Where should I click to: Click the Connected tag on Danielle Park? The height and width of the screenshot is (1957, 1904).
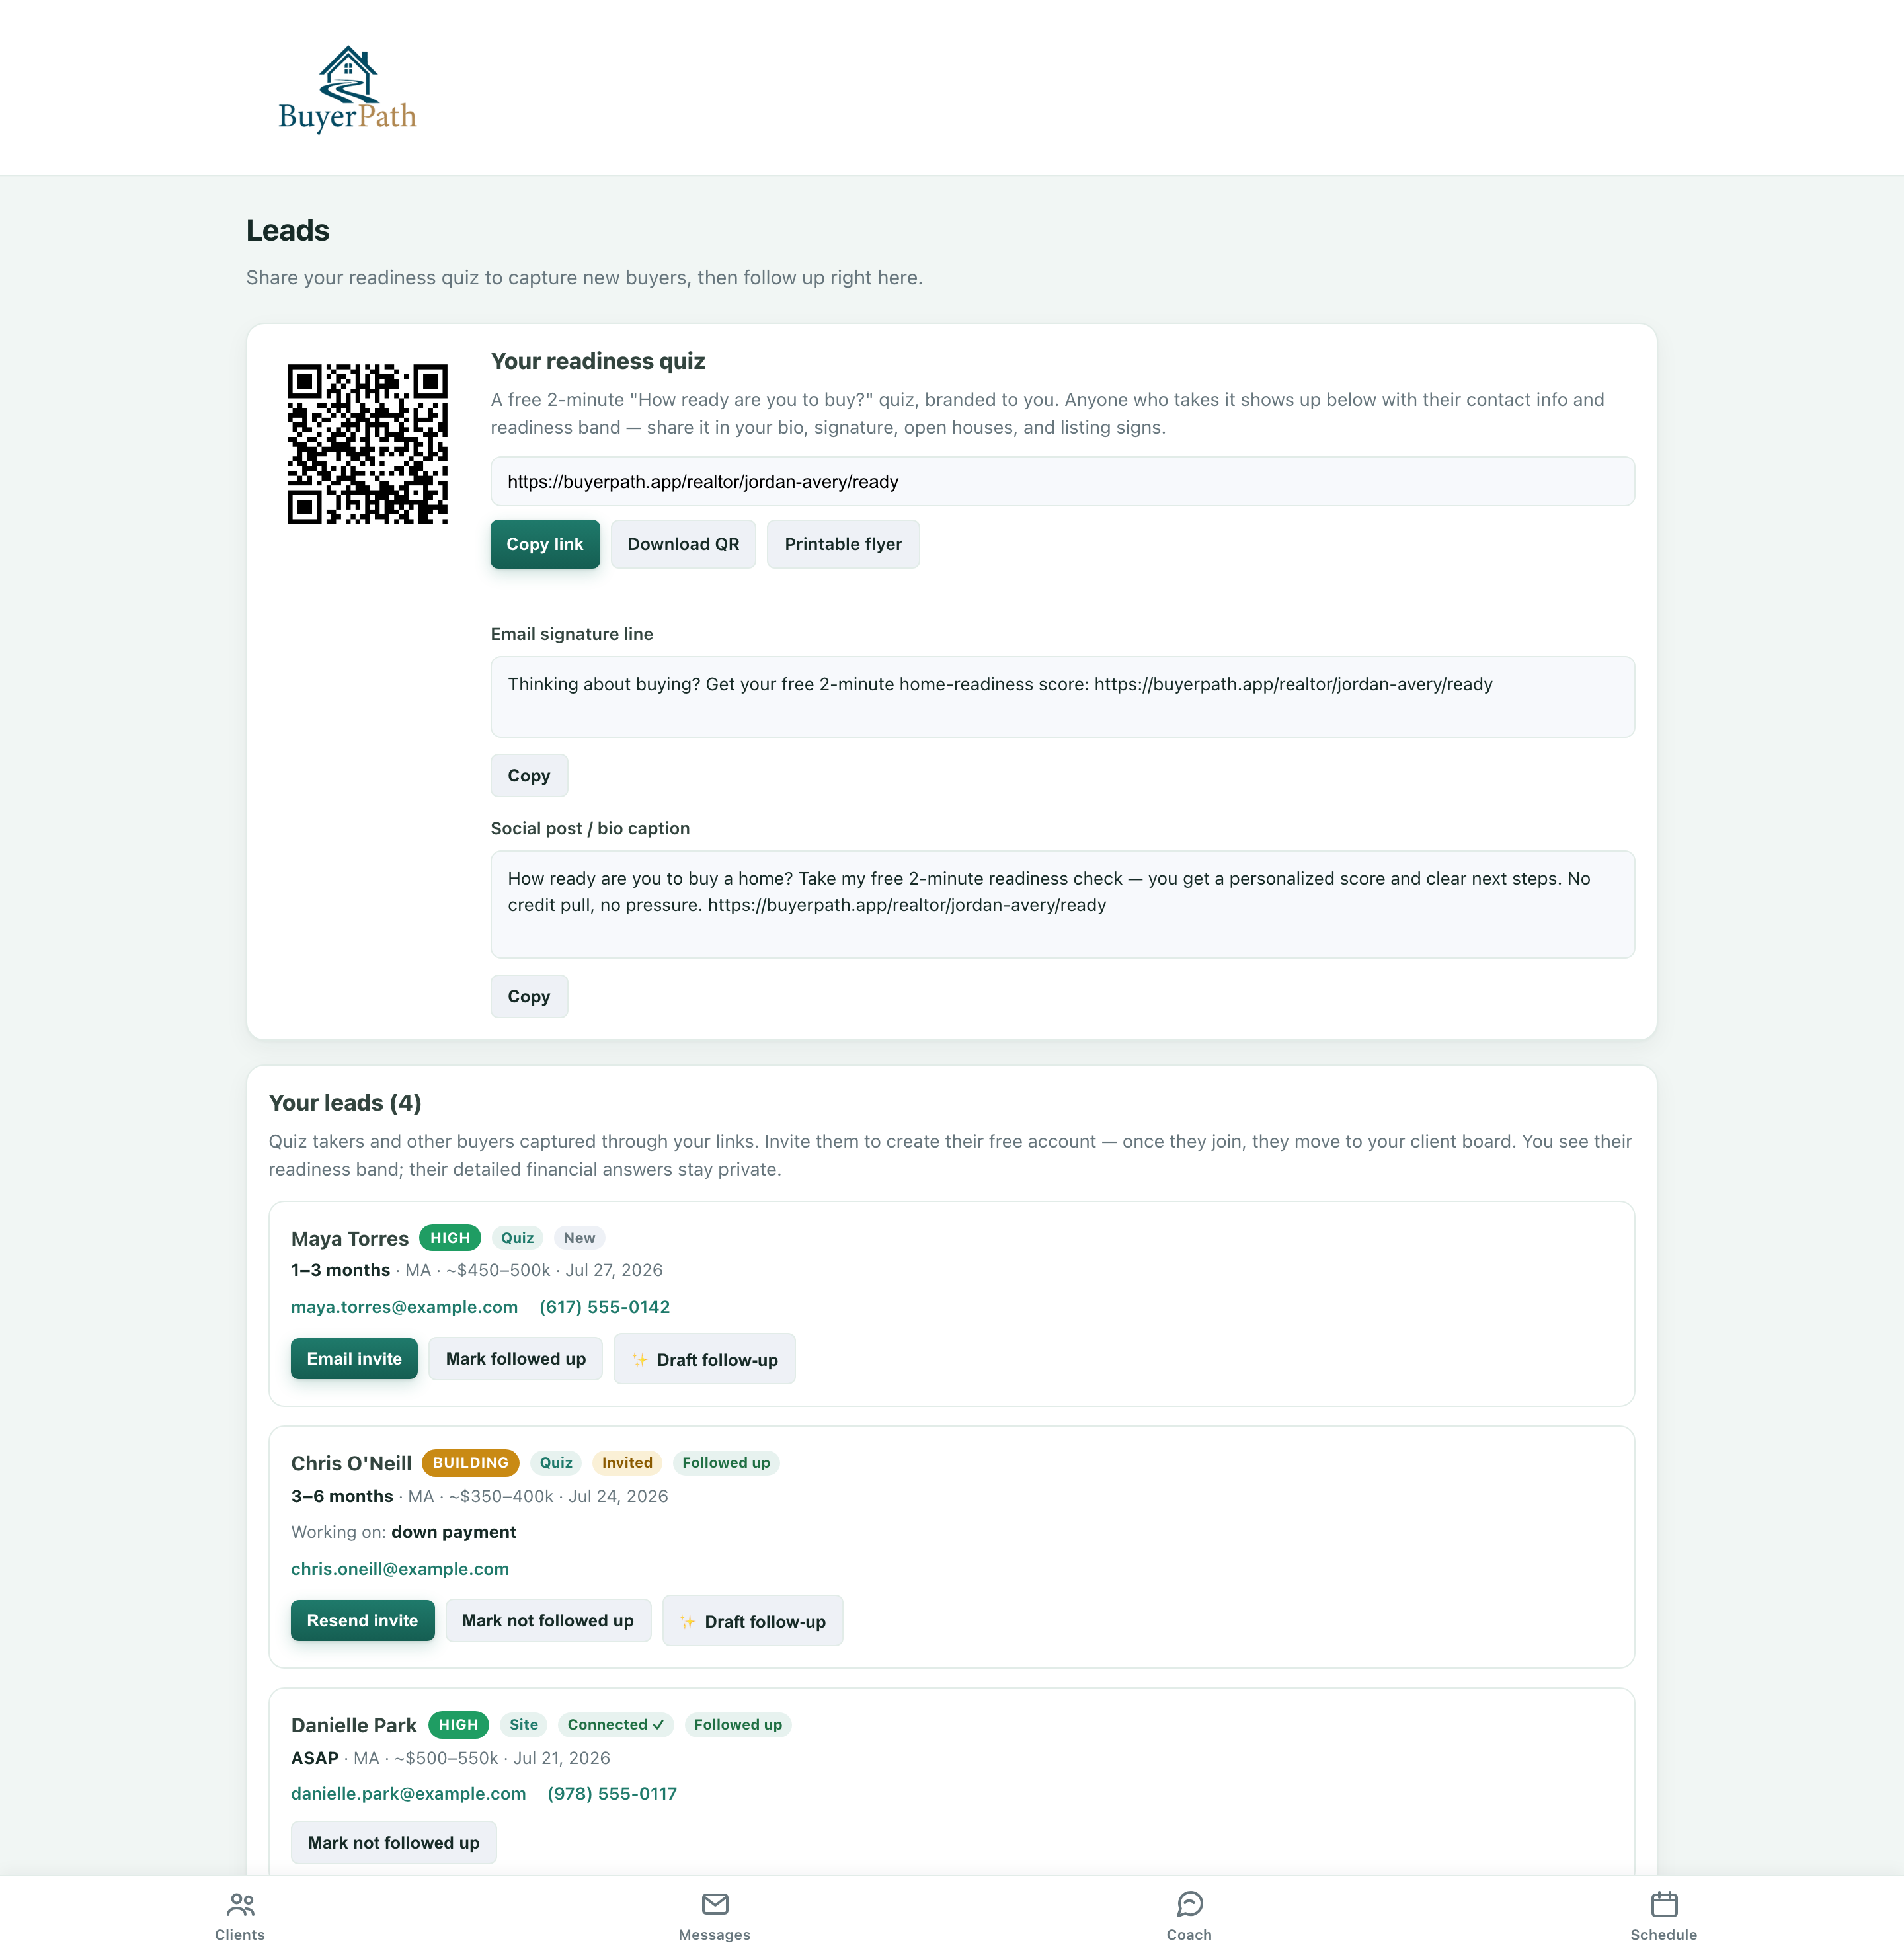click(615, 1725)
